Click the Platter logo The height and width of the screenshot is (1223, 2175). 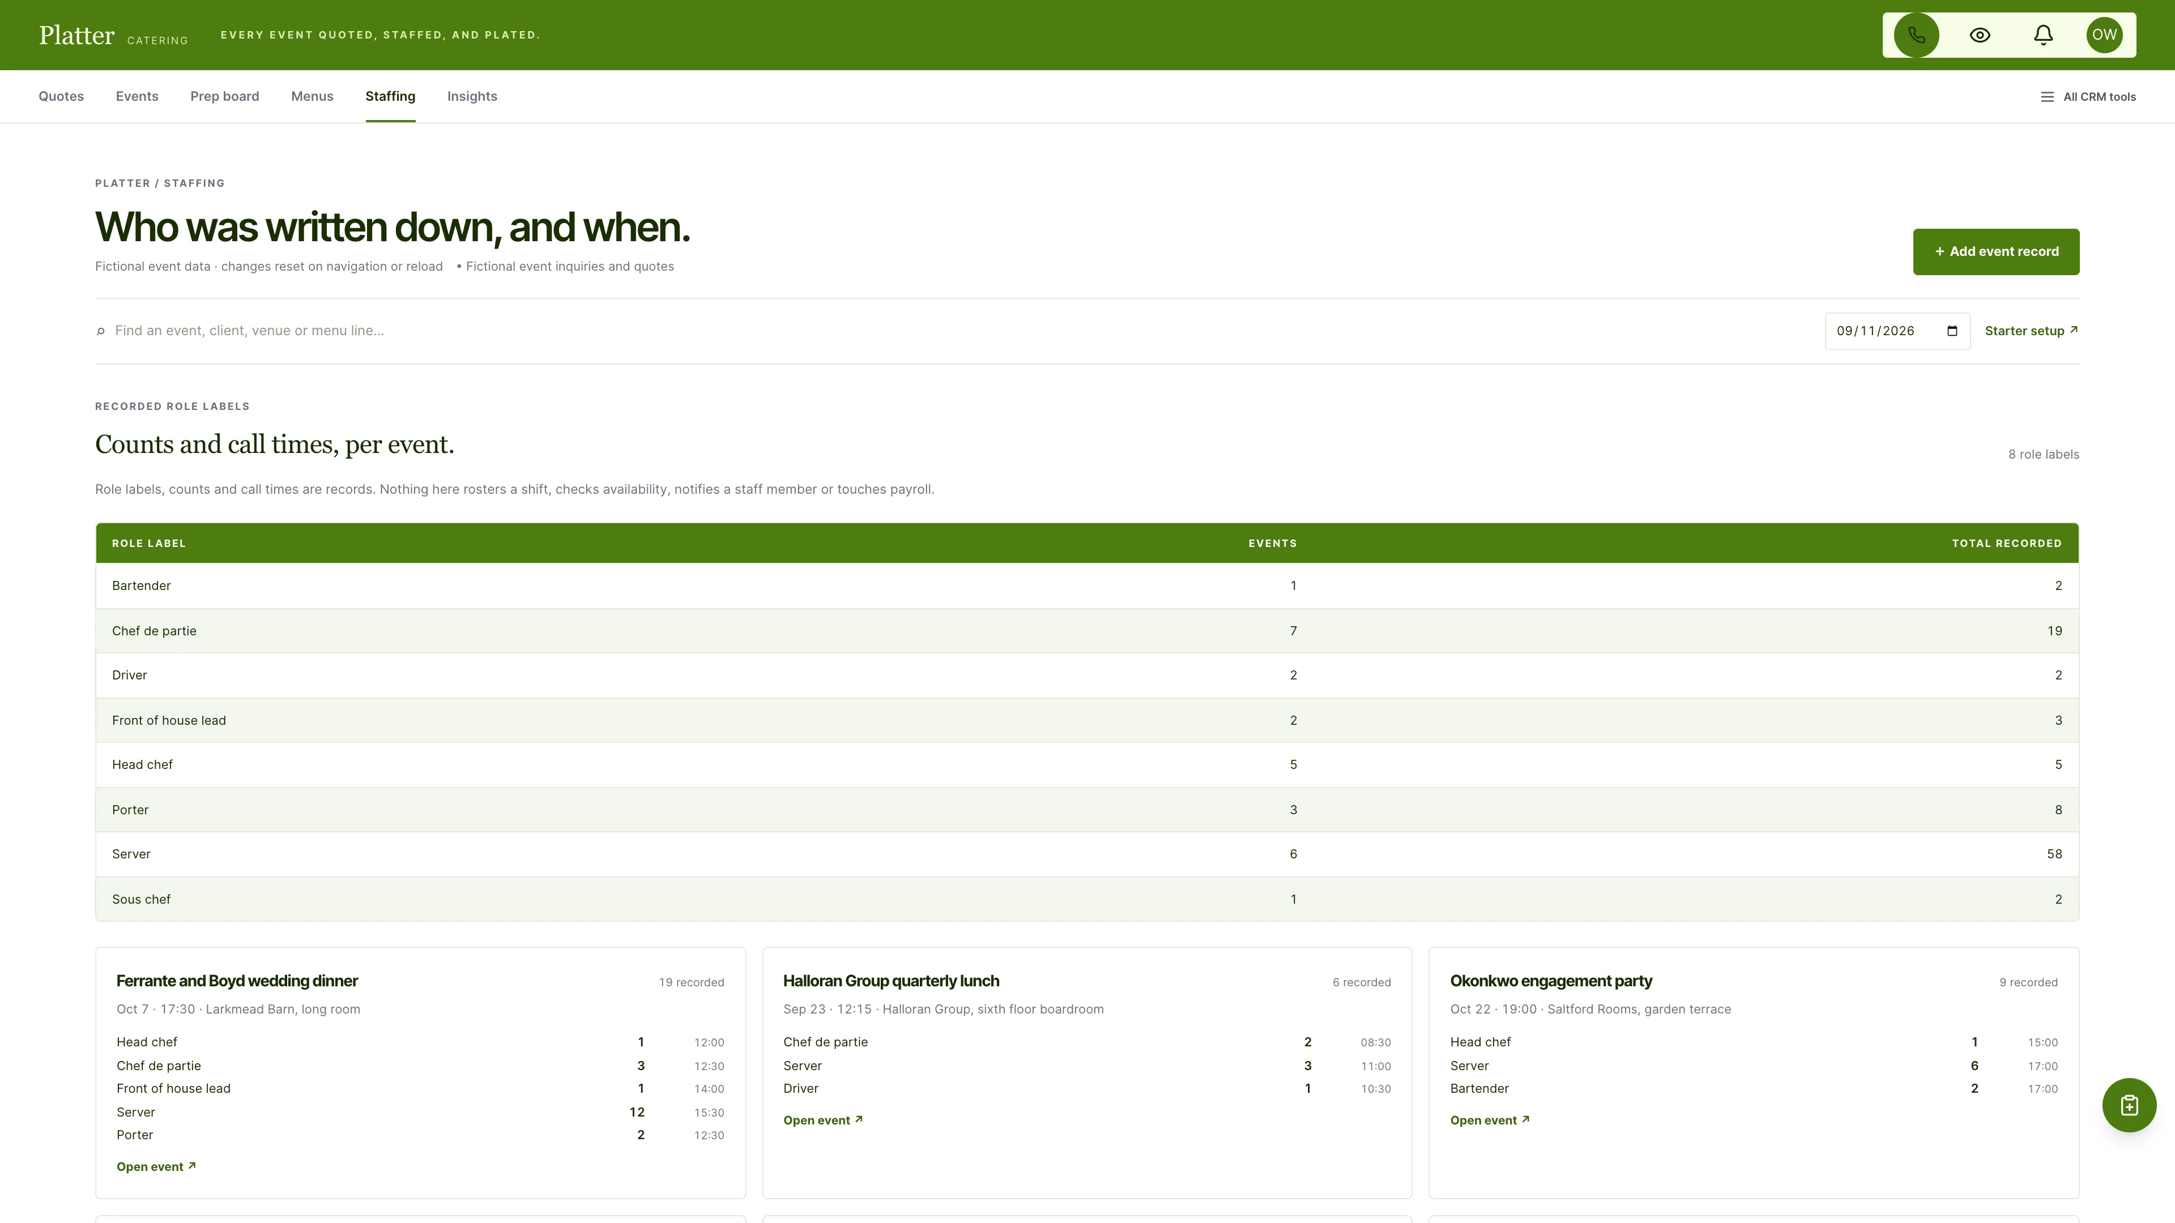coord(76,35)
